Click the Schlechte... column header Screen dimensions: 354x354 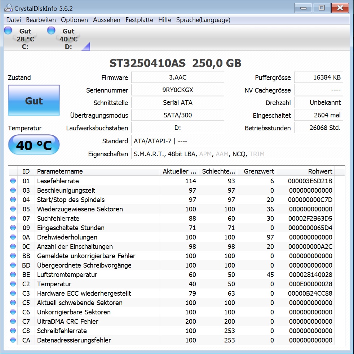(217, 171)
